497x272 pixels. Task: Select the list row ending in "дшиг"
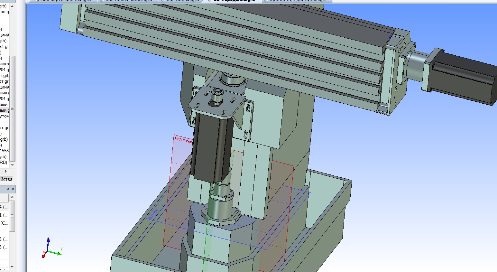[x=5, y=105]
